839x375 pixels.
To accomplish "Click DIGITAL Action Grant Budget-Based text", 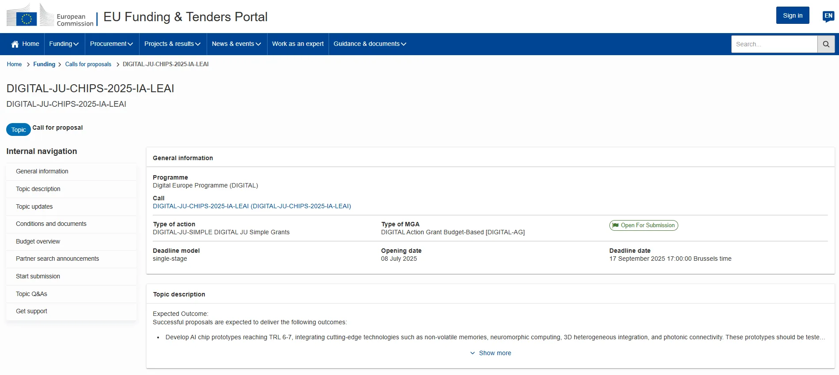I will click(x=453, y=232).
